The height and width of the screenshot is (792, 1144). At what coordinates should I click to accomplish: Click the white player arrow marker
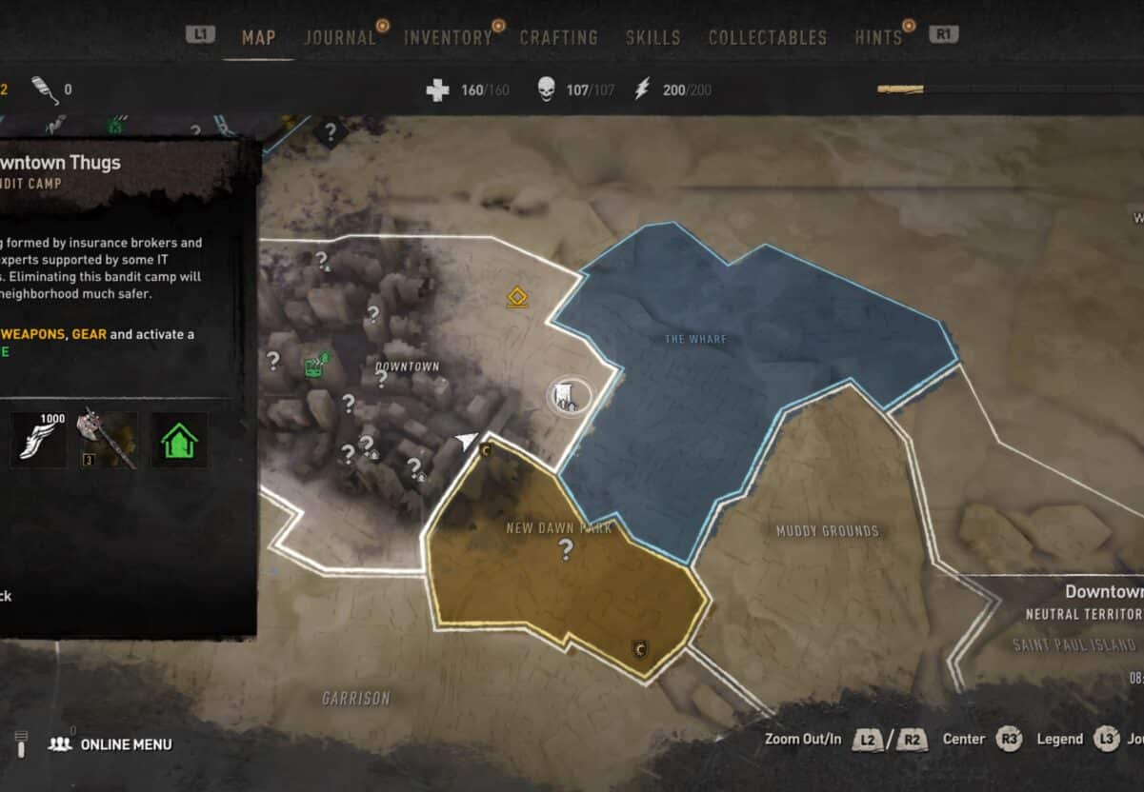point(467,441)
